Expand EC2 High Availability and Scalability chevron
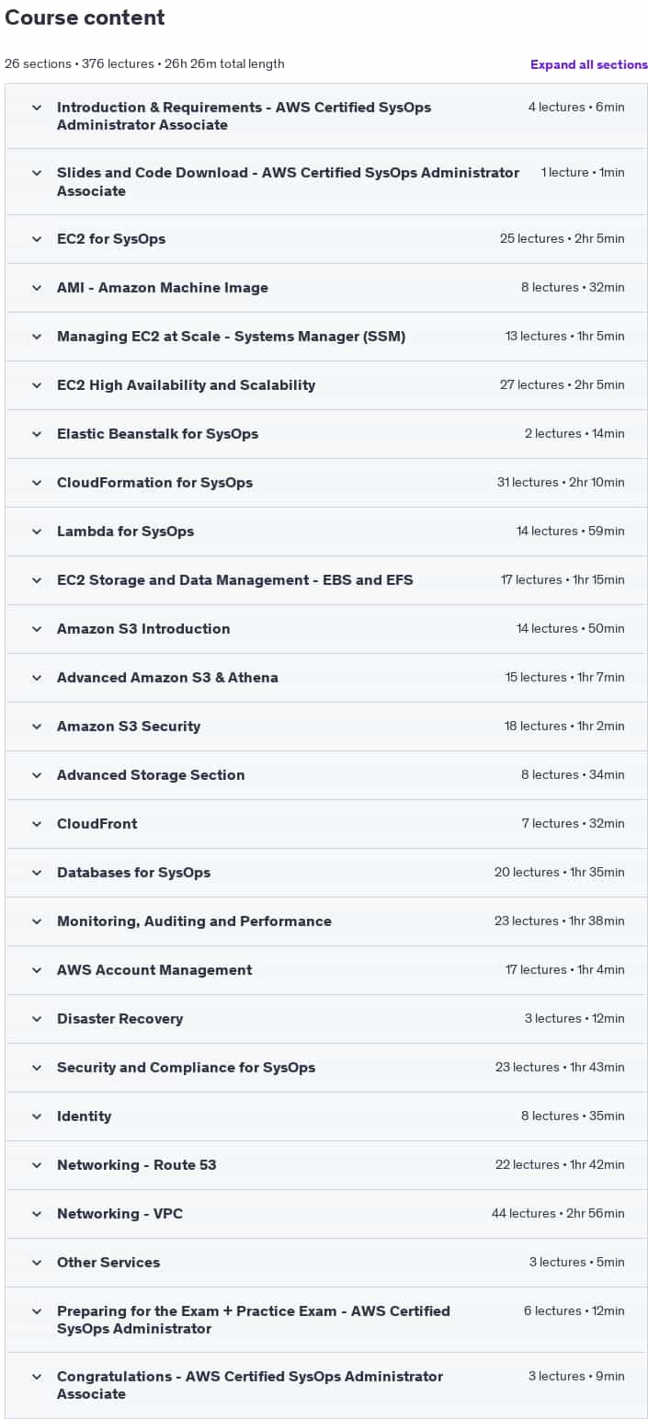The image size is (648, 1419). tap(37, 385)
